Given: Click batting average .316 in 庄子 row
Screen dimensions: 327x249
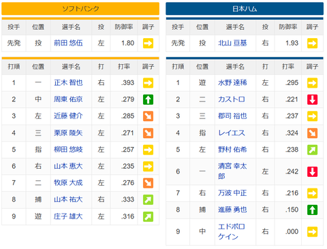Looking at the screenshot, I should (127, 216).
